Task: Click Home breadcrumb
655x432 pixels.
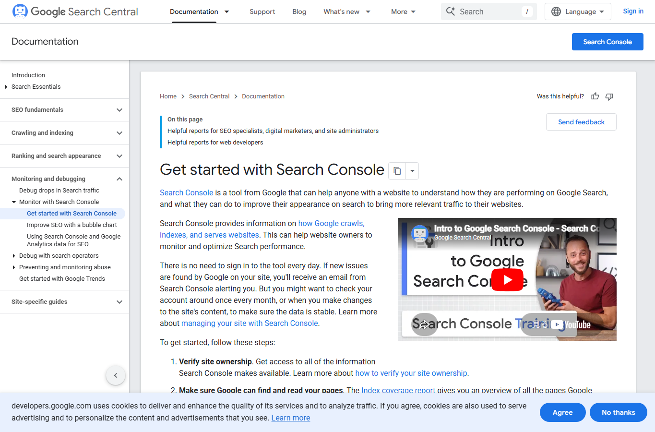Action: (168, 96)
